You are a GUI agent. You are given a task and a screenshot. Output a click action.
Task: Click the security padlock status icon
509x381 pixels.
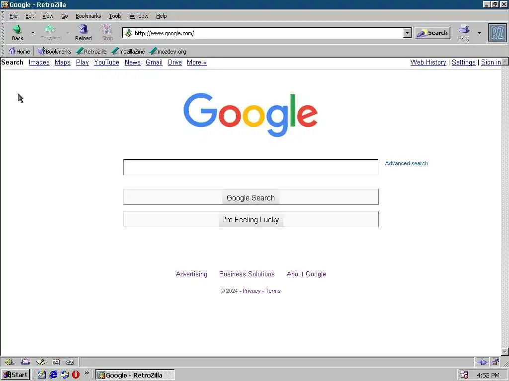(495, 362)
